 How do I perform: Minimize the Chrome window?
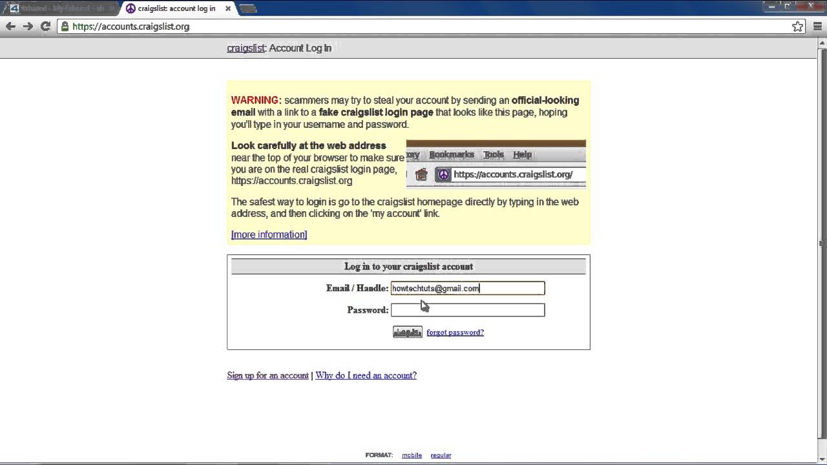(x=771, y=6)
